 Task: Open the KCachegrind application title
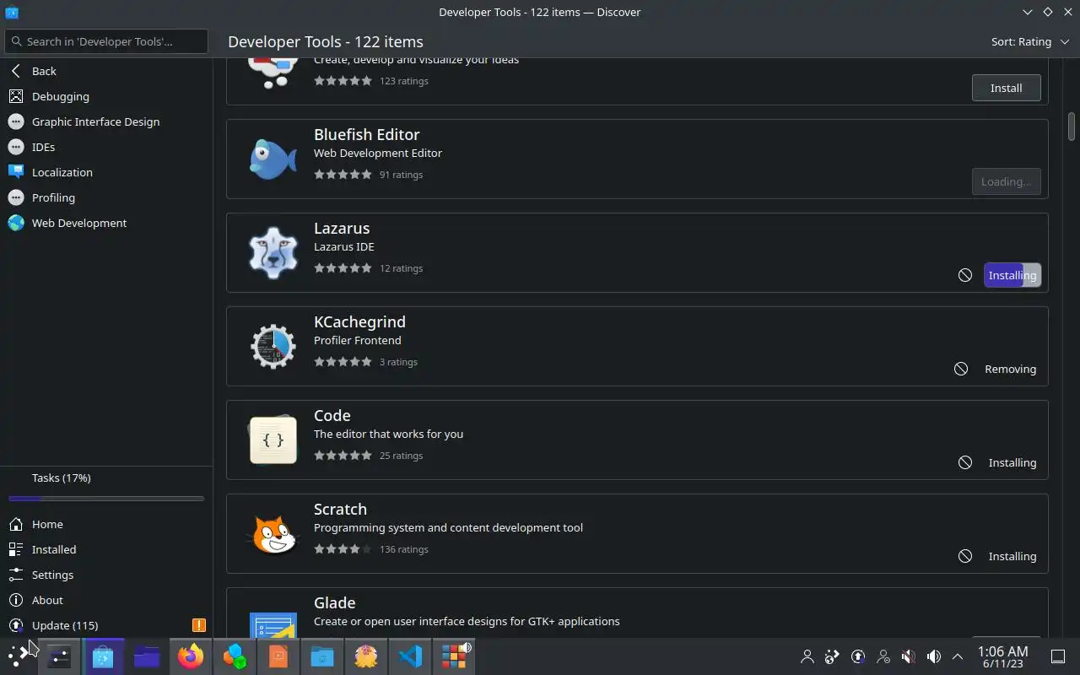pos(359,321)
